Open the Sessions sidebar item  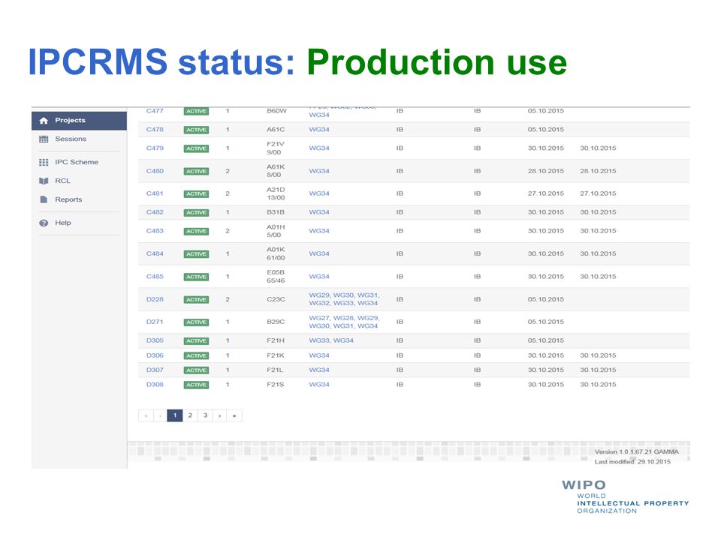point(79,139)
